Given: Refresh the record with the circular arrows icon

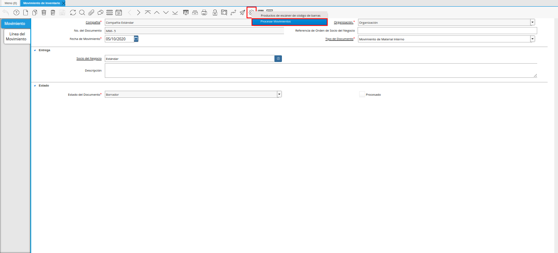Looking at the screenshot, I should pyautogui.click(x=73, y=12).
